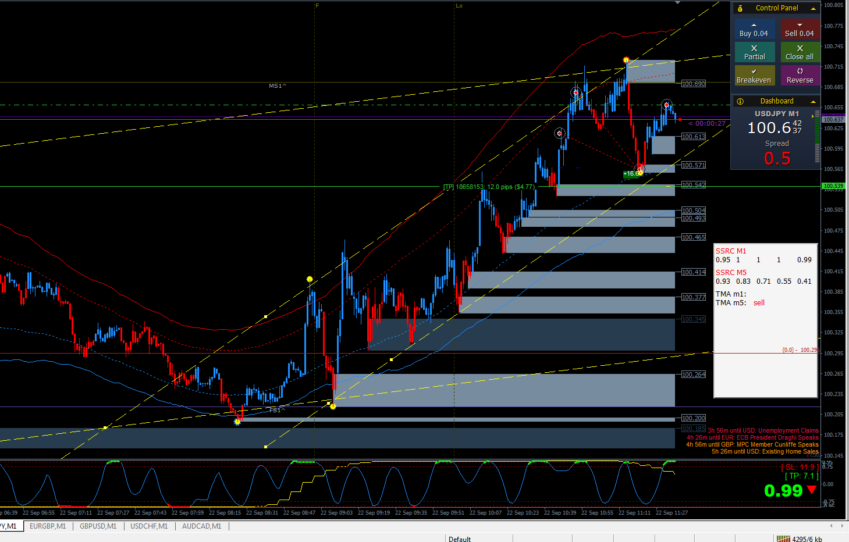Switch to the GBPUSD,M1 chart tab

98,526
